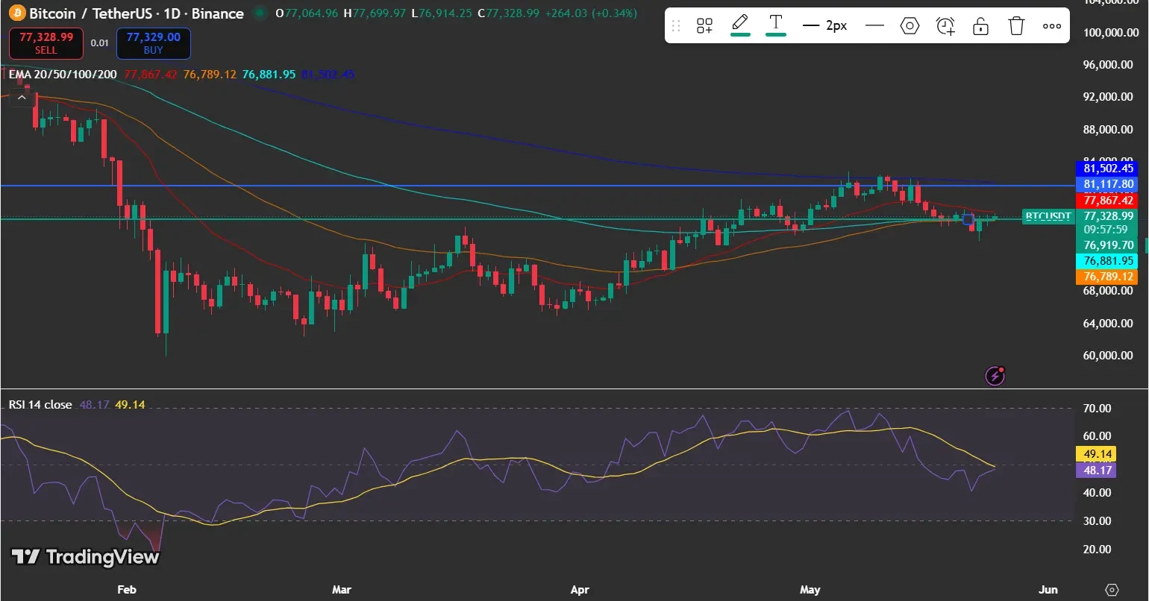Grab the drawing toolbar drag handle
Image resolution: width=1149 pixels, height=601 pixels.
point(676,26)
